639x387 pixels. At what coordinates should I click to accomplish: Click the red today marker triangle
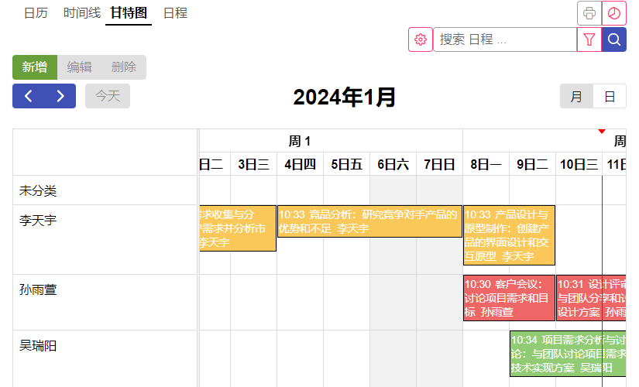point(602,132)
